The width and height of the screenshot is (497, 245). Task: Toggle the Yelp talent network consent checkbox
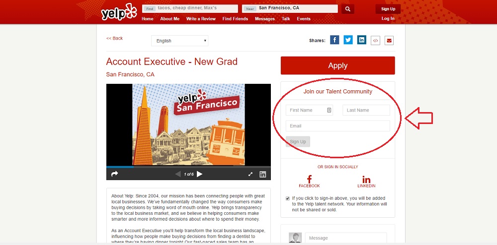click(287, 198)
